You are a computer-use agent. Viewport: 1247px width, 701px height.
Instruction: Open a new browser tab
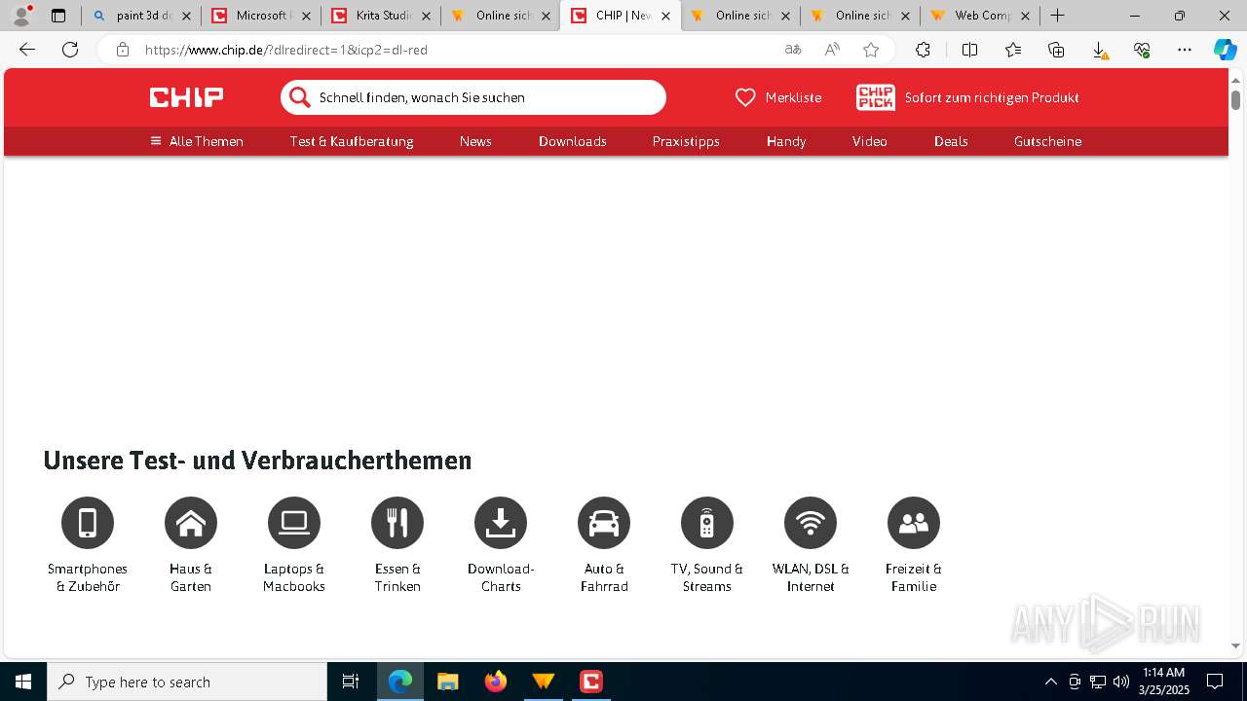click(1058, 16)
